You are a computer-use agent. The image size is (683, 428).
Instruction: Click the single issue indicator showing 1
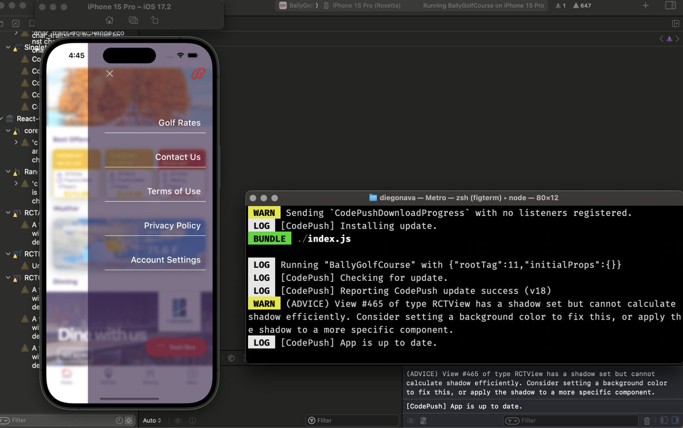click(x=561, y=6)
